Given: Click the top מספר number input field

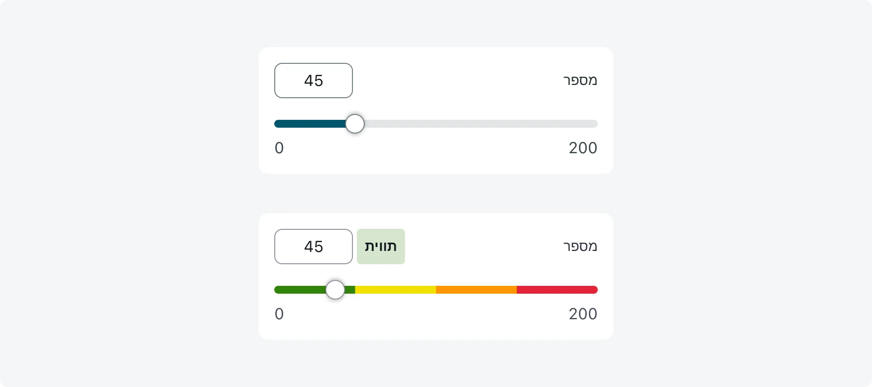Looking at the screenshot, I should [313, 81].
